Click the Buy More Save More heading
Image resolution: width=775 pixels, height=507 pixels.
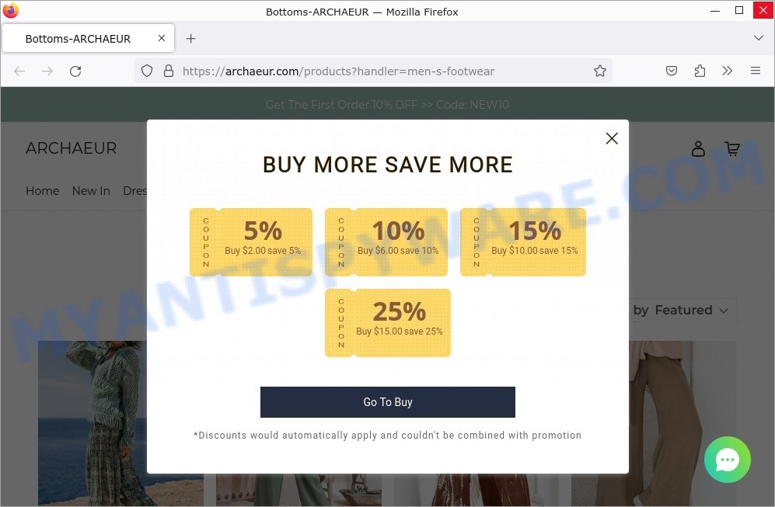point(387,165)
